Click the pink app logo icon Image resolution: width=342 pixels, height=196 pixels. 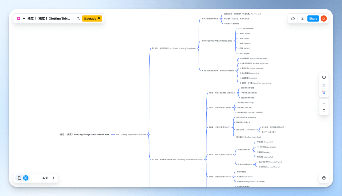19,19
